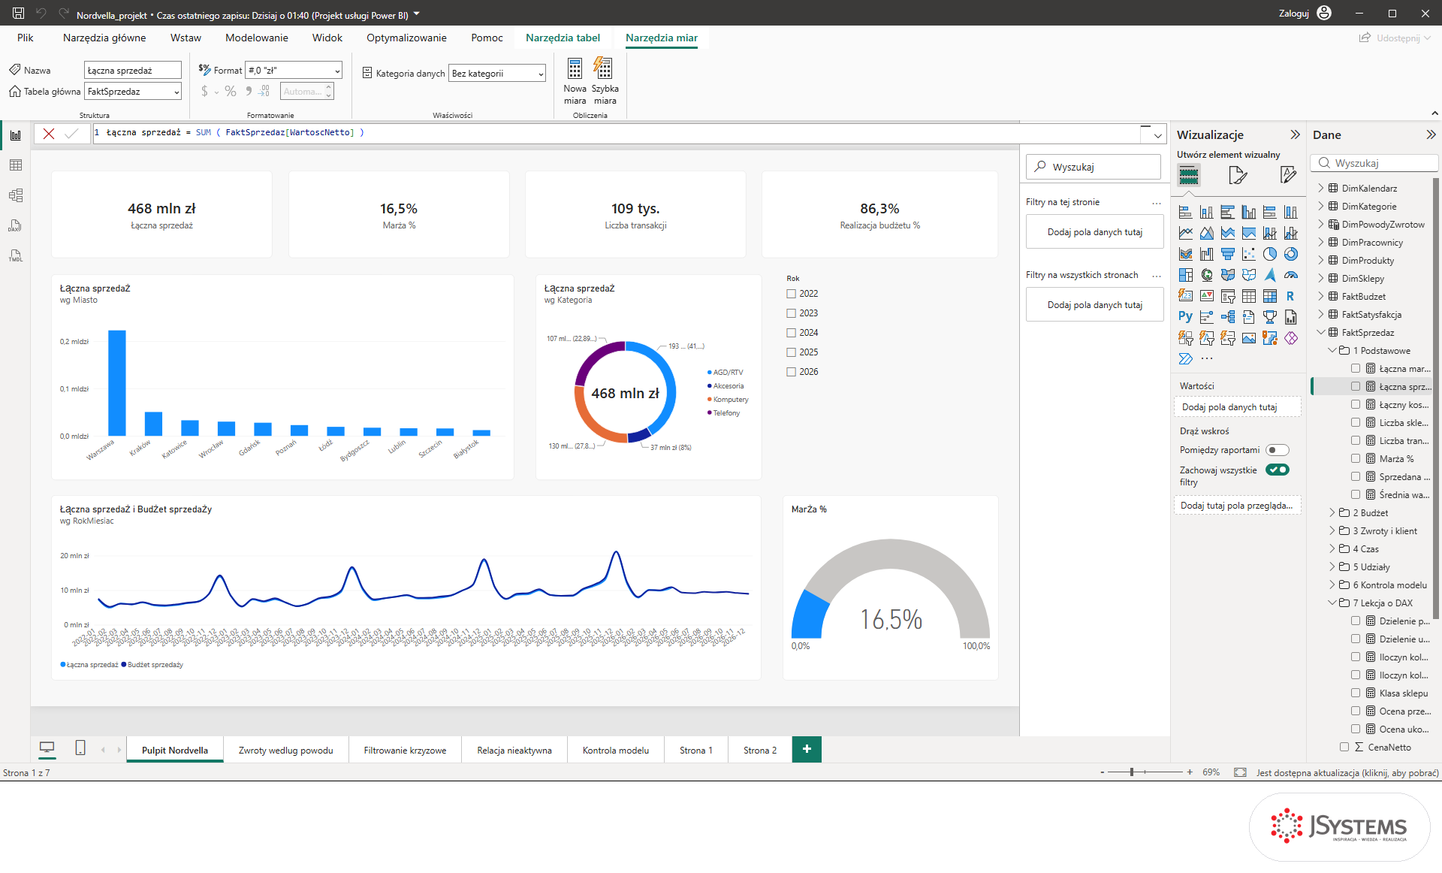1442x873 pixels.
Task: Switch to Model view in left sidebar
Action: coord(15,195)
